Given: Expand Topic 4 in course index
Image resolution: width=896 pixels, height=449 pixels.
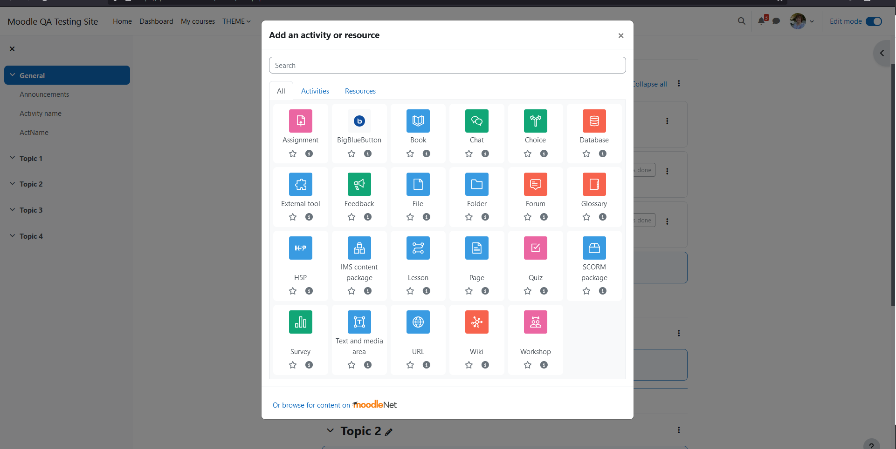Looking at the screenshot, I should tap(13, 235).
